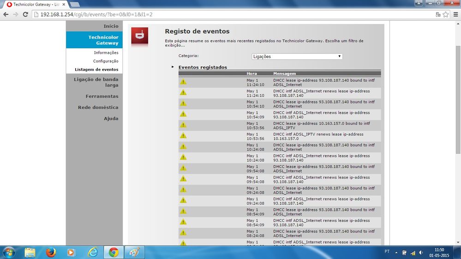Switch to Chrome in the taskbar
Screen dimensions: 461x259
pyautogui.click(x=114, y=252)
